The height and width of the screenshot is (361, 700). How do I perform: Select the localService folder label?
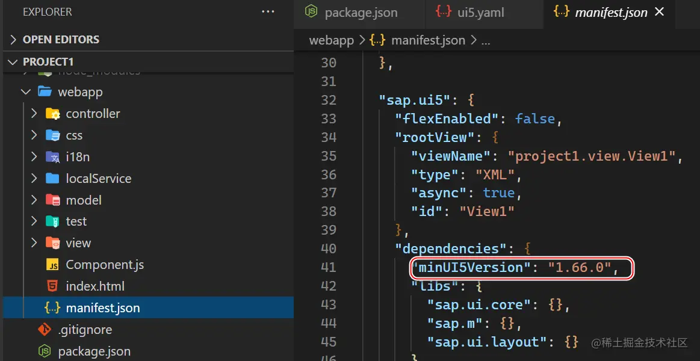click(x=99, y=179)
